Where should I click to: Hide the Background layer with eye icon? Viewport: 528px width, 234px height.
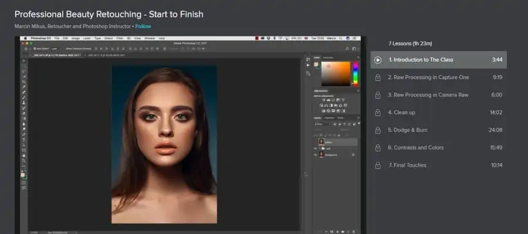tap(316, 155)
